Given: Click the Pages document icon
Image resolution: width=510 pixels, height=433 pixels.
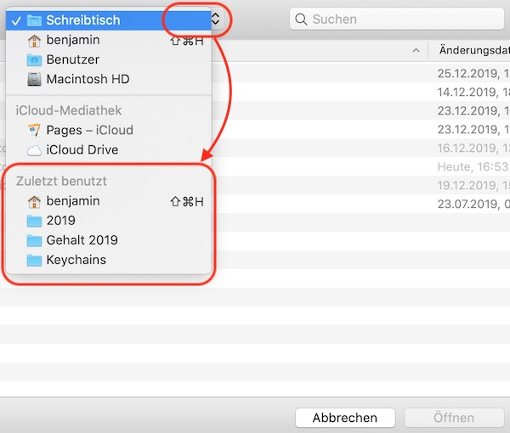Looking at the screenshot, I should (x=34, y=130).
